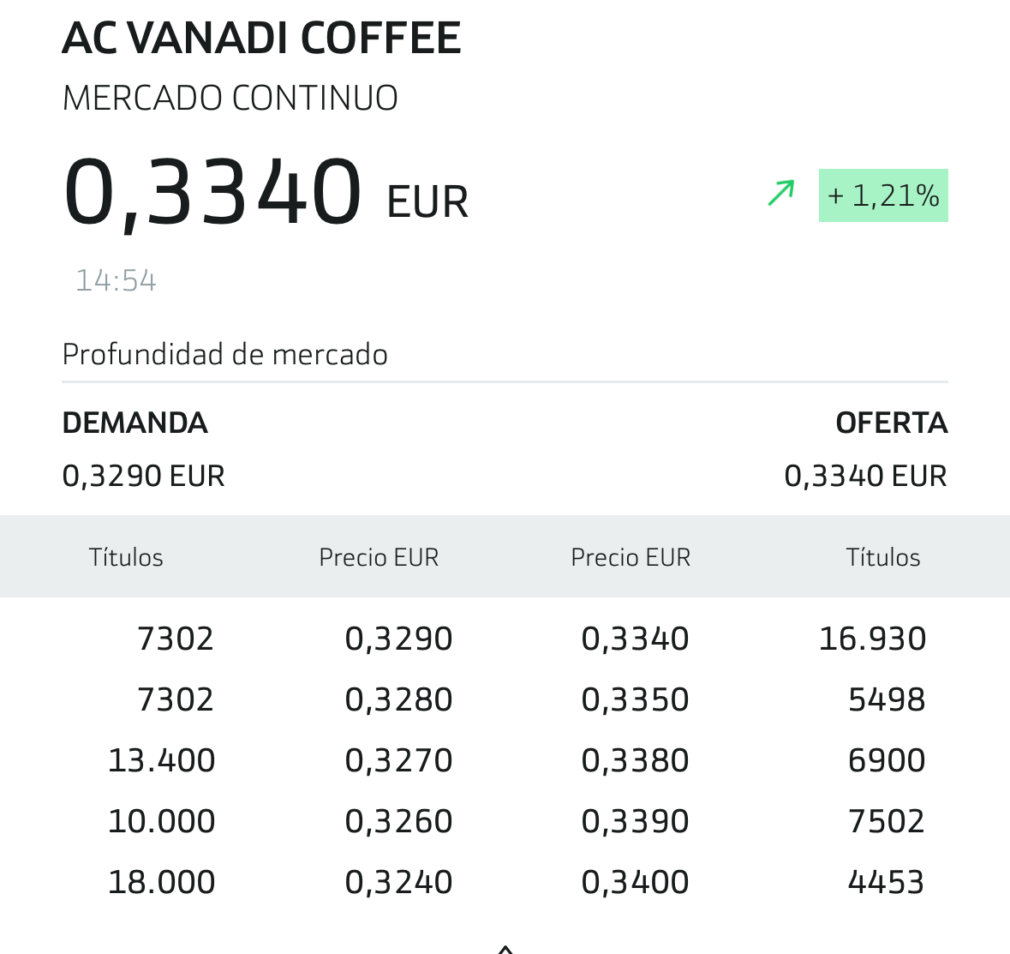The width and height of the screenshot is (1010, 954).
Task: Select the 16.930 titles ask cell
Action: pyautogui.click(x=872, y=639)
